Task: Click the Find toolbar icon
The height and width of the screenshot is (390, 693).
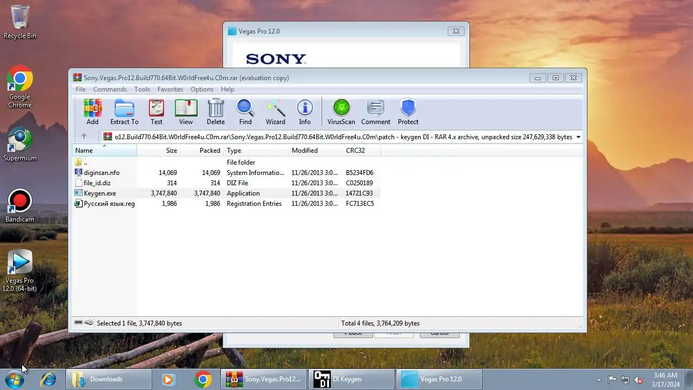Action: click(x=245, y=112)
